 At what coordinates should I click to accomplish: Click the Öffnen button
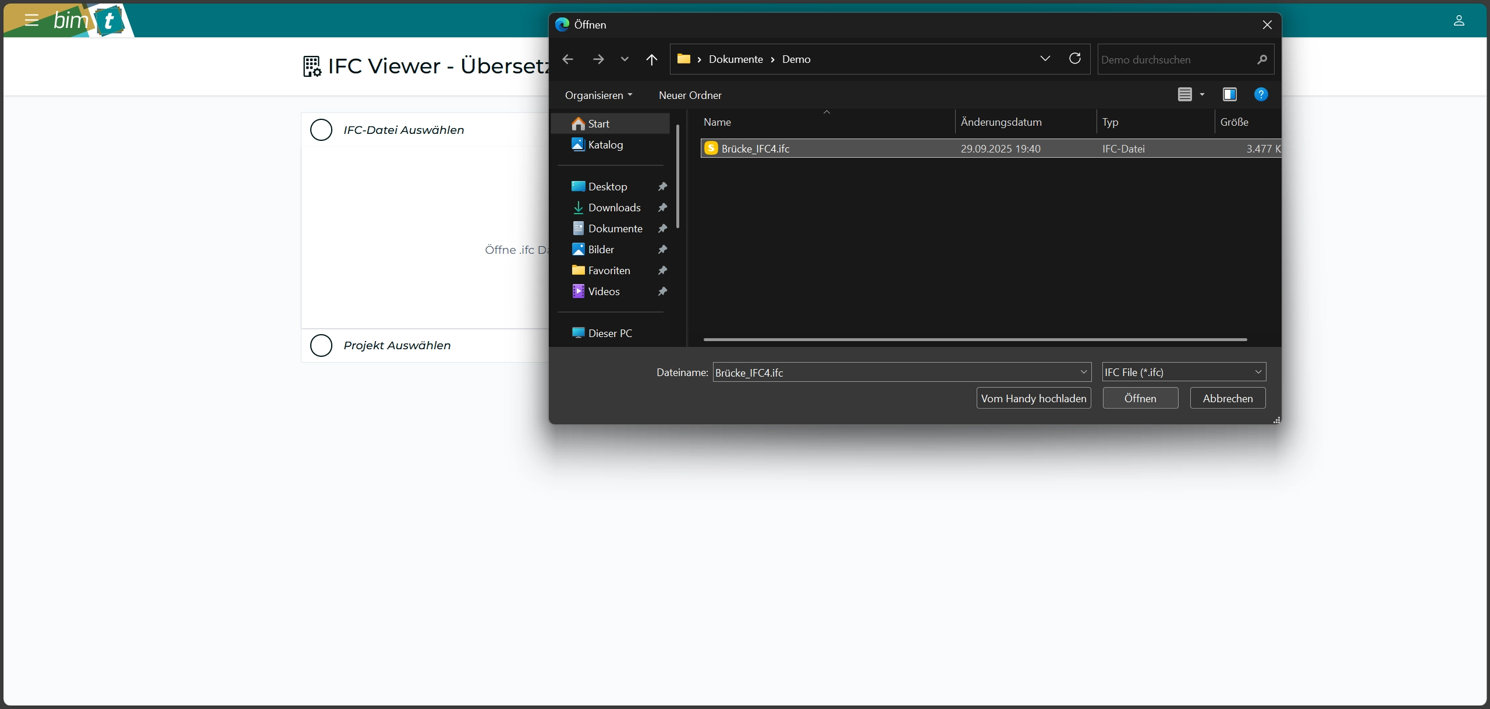[x=1140, y=398]
